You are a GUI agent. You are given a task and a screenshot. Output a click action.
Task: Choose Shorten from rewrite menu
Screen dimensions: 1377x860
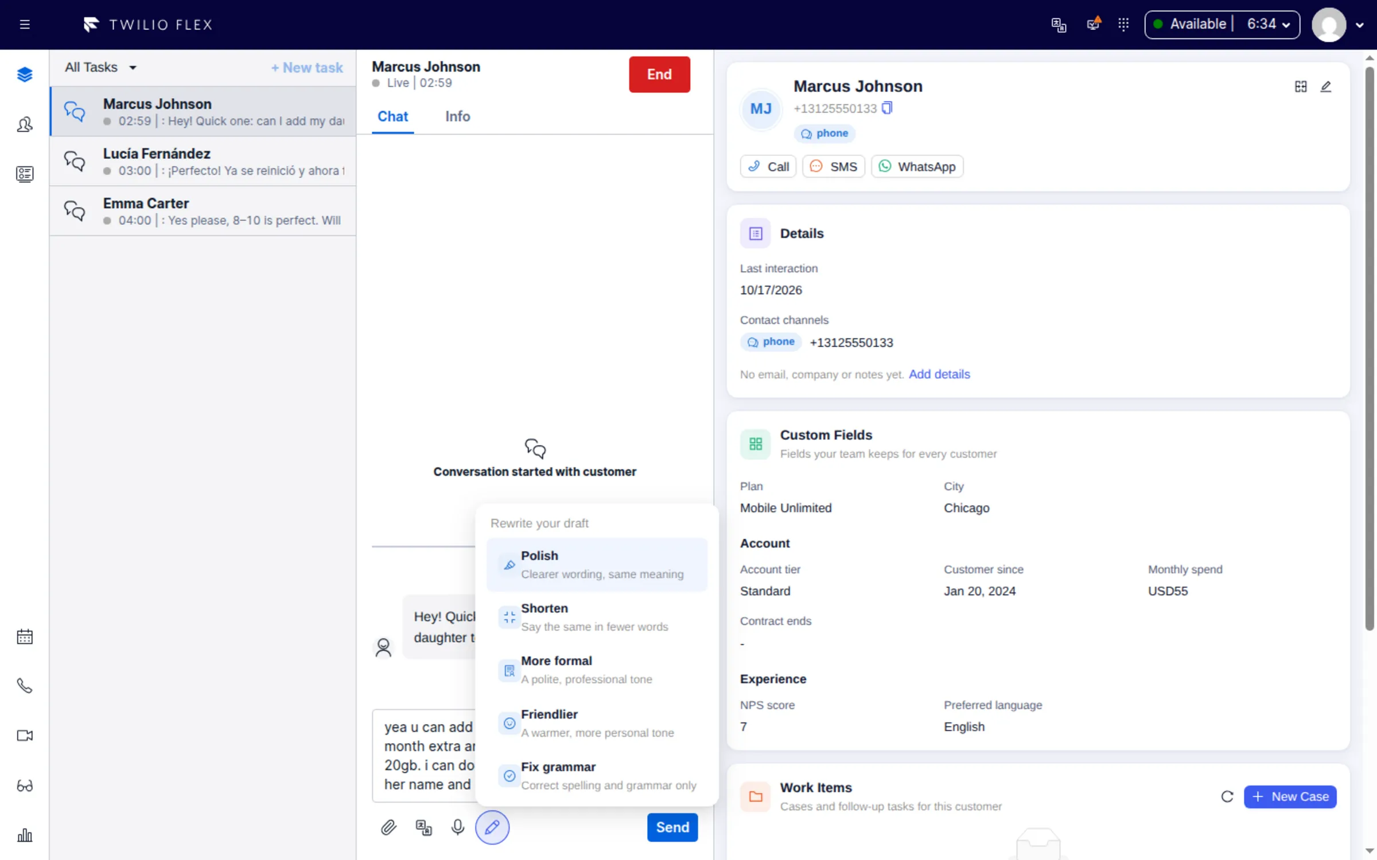(x=597, y=617)
